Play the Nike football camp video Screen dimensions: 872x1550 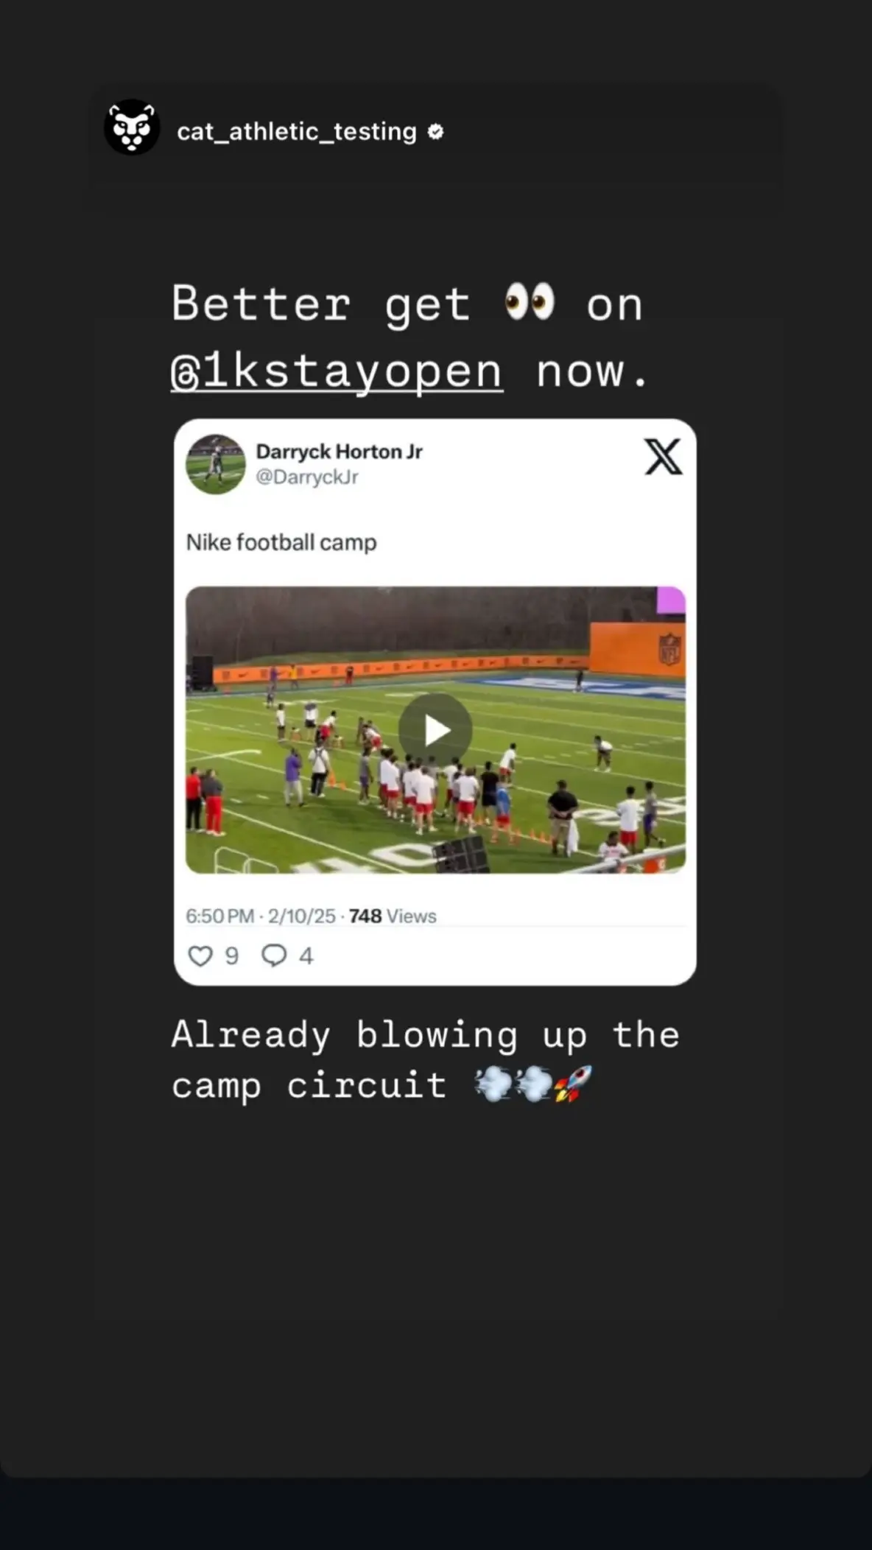point(435,730)
